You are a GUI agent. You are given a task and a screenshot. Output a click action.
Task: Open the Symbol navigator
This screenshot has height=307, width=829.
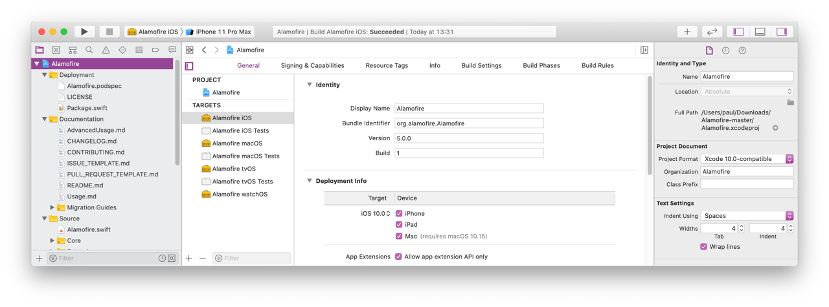pos(73,50)
